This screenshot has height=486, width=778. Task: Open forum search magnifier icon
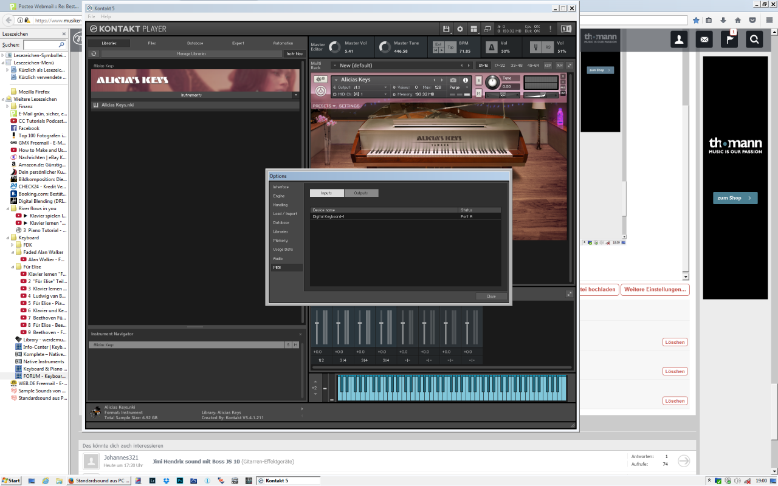[x=754, y=39]
